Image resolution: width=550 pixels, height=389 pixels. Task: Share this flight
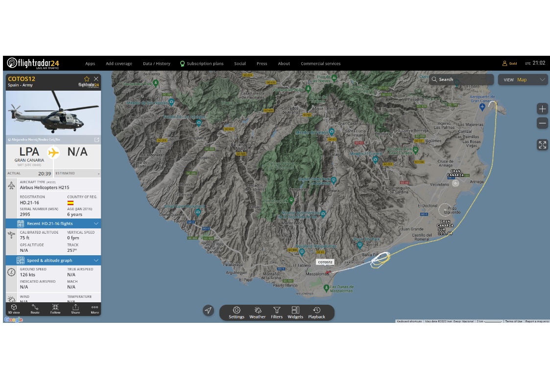click(75, 309)
